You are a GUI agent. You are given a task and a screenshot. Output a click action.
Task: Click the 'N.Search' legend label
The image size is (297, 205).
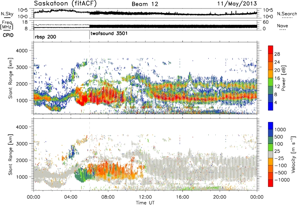(x=287, y=14)
